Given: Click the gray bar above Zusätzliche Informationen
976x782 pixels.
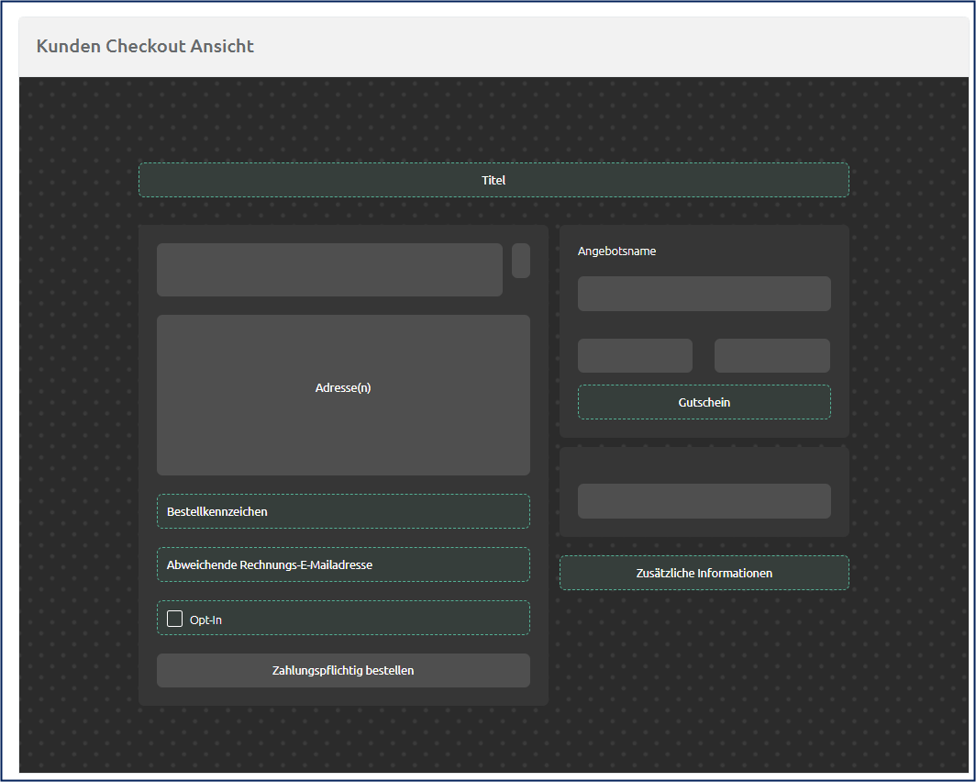Looking at the screenshot, I should (x=704, y=501).
